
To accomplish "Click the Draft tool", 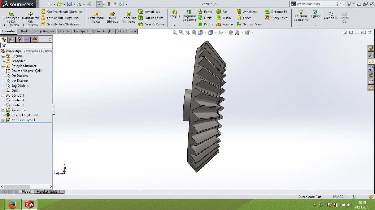I will pos(205,18).
